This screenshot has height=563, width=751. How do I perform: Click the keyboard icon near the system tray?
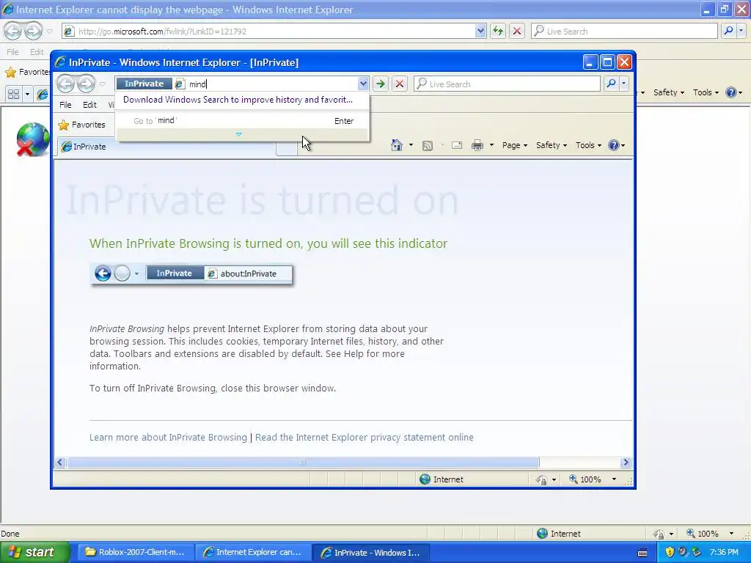tap(642, 553)
